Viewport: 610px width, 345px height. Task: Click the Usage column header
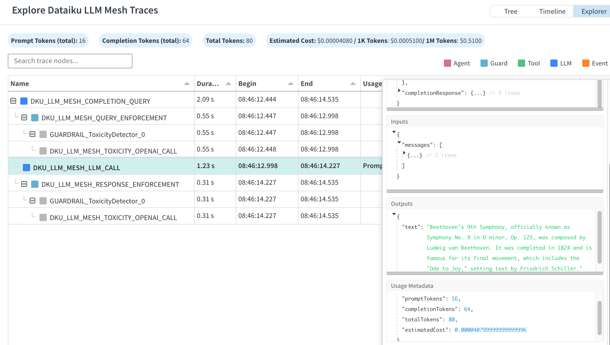(372, 84)
